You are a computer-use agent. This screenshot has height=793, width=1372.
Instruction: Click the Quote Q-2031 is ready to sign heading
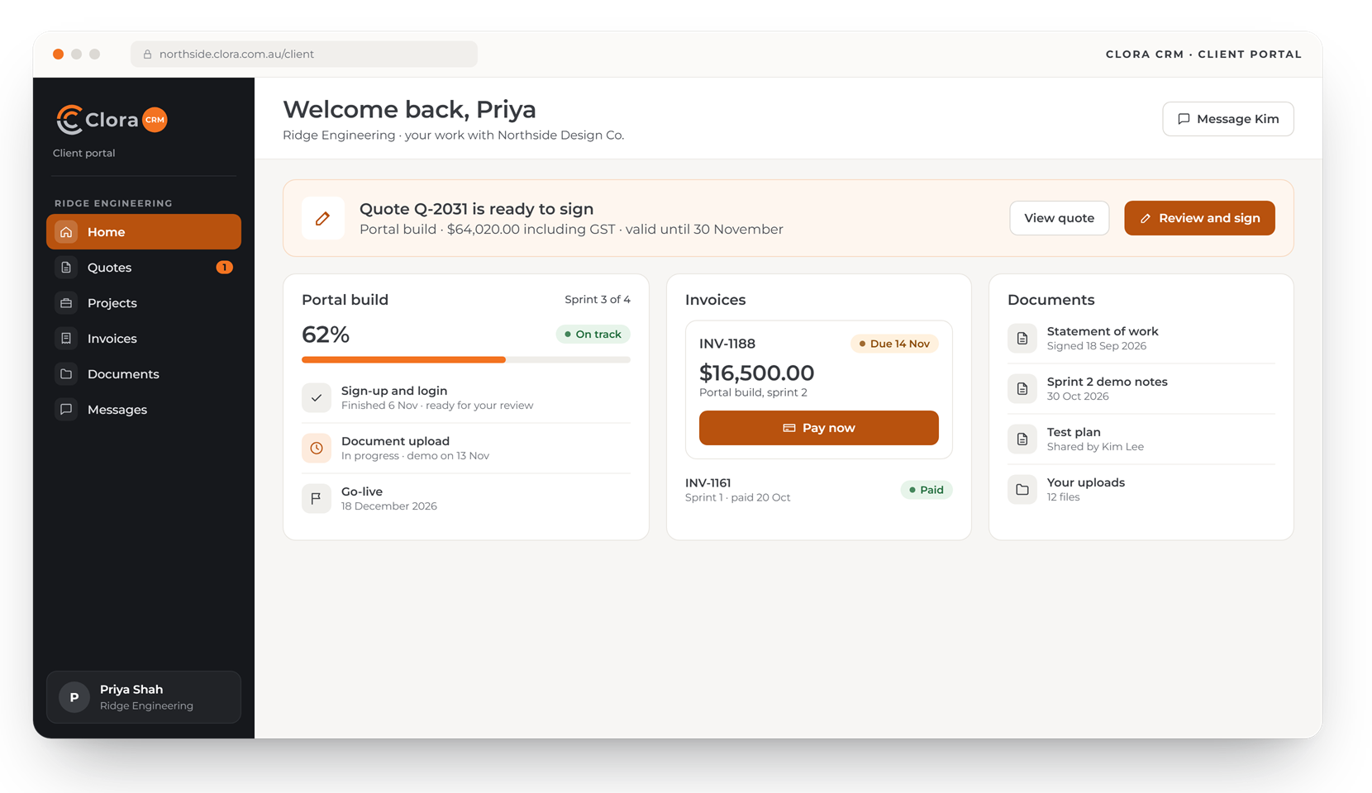coord(476,209)
